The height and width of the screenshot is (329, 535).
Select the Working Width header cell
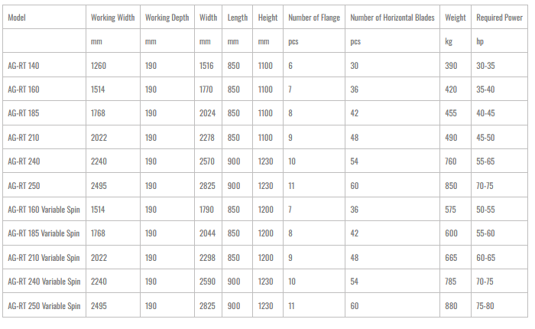tap(113, 18)
